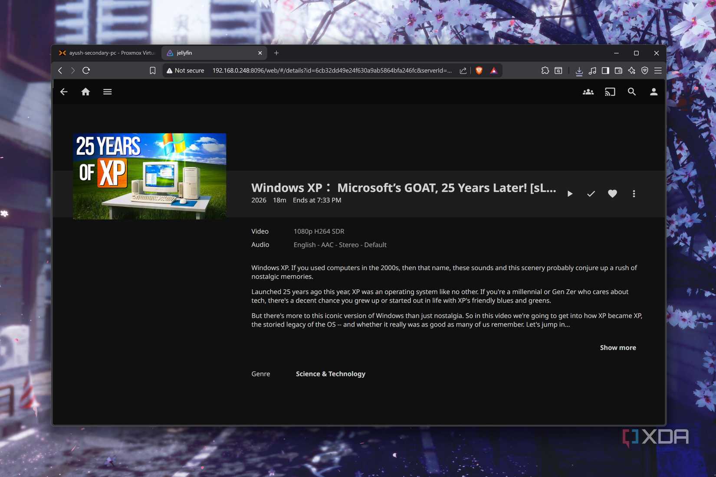Open the Brave Wallet icon

(618, 71)
